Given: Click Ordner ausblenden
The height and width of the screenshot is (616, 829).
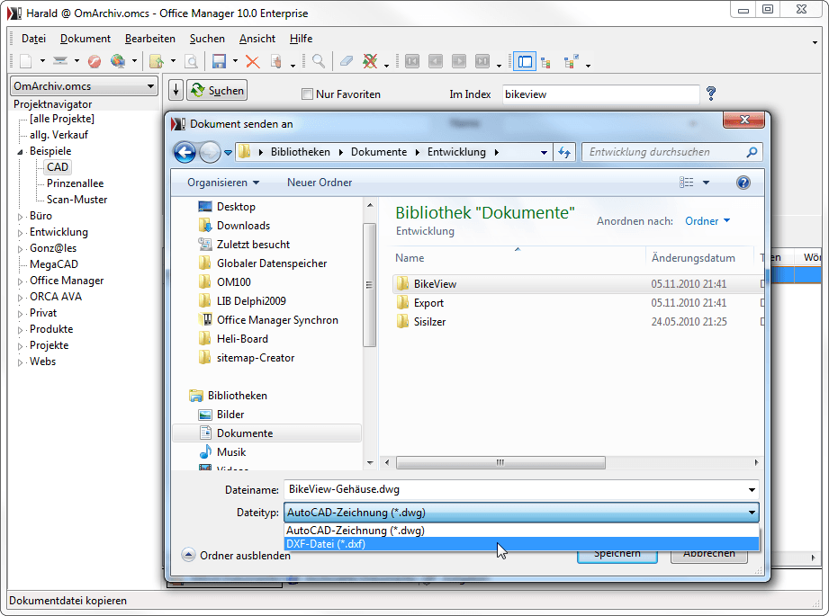Looking at the screenshot, I should [x=236, y=555].
